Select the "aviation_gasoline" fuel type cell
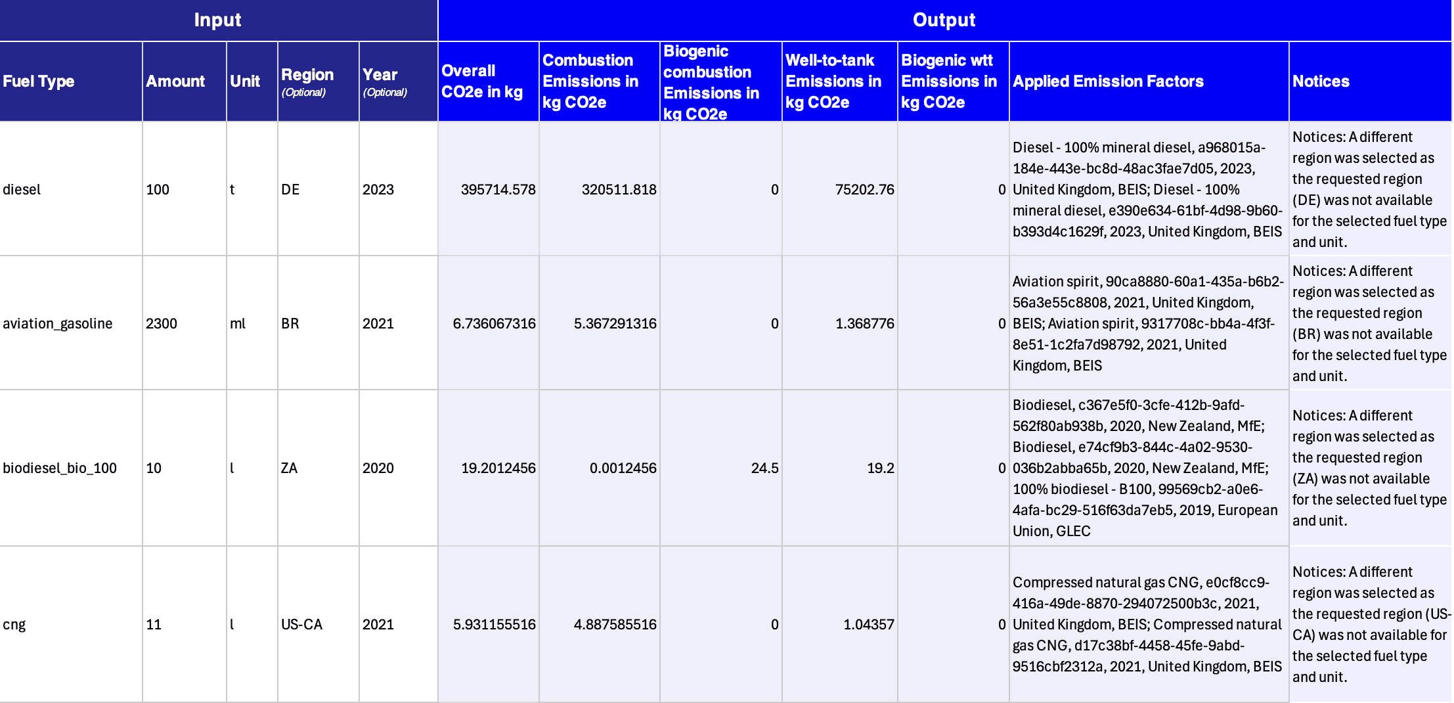 58,323
